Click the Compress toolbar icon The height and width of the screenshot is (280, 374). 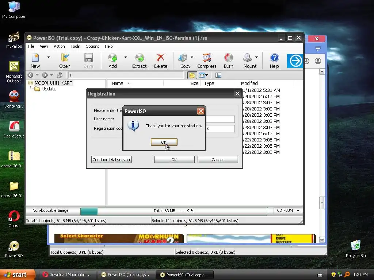point(207,61)
